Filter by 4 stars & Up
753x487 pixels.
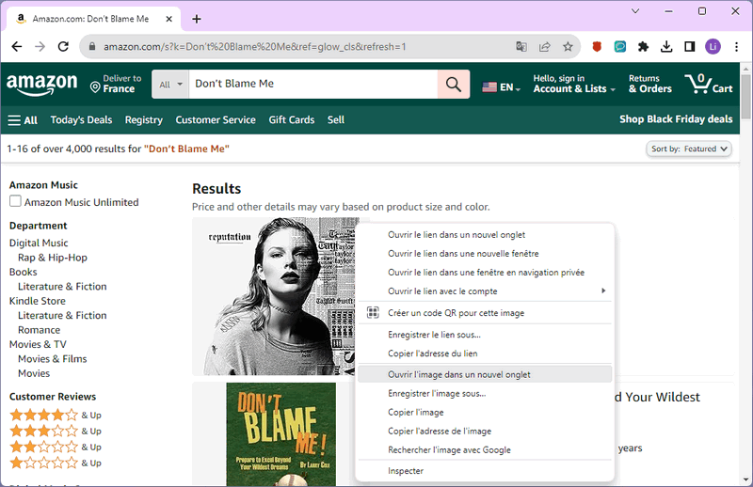(x=56, y=415)
